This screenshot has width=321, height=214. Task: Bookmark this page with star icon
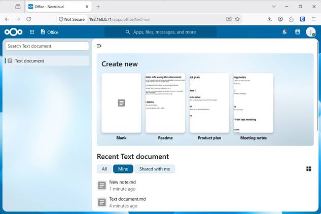(x=237, y=19)
